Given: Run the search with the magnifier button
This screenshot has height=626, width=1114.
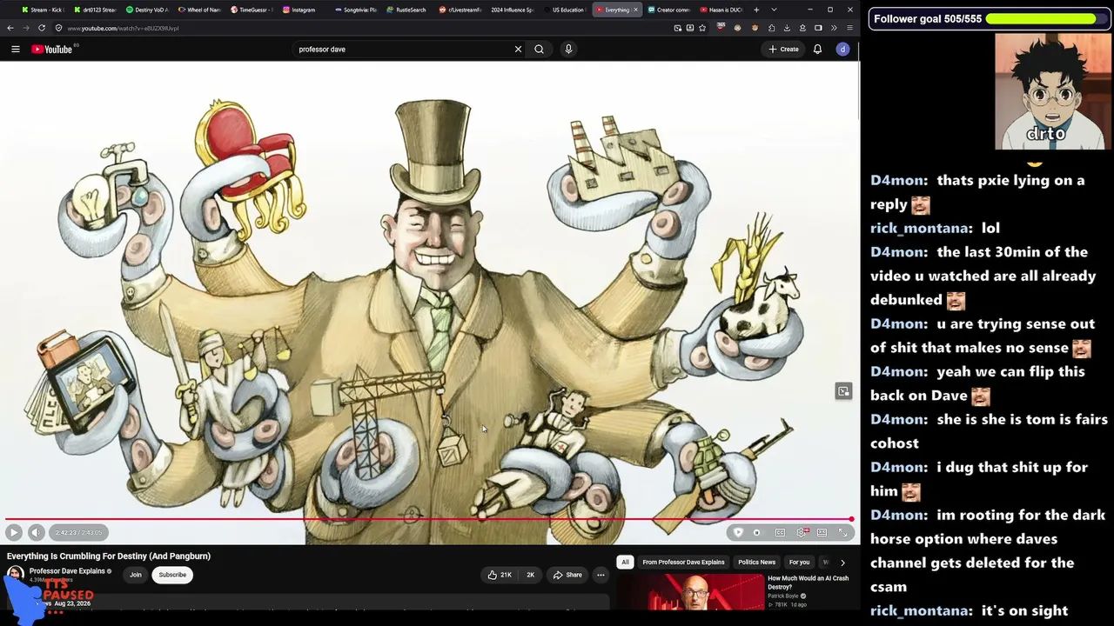Looking at the screenshot, I should click(x=540, y=50).
